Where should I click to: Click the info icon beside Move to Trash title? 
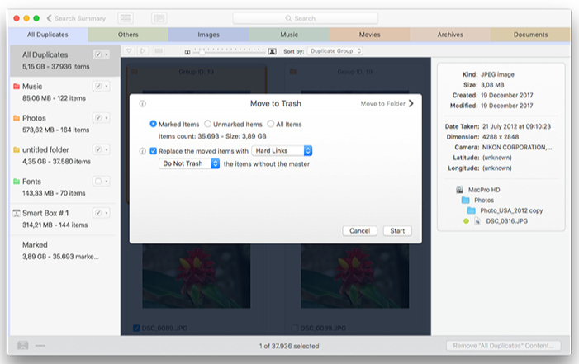[x=143, y=104]
